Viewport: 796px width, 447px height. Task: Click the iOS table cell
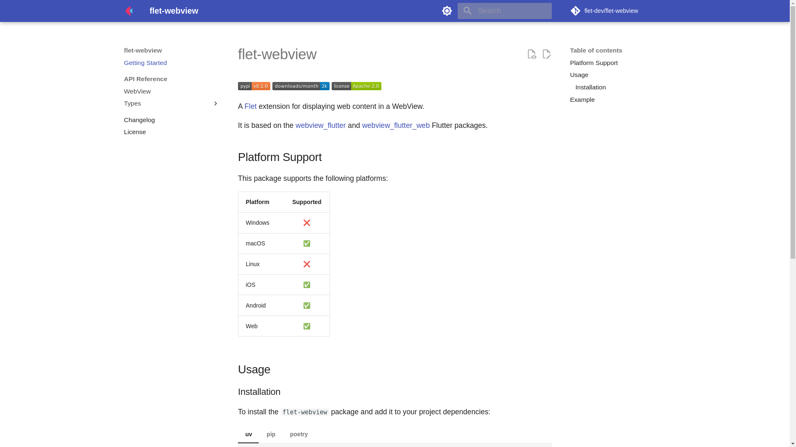click(261, 285)
